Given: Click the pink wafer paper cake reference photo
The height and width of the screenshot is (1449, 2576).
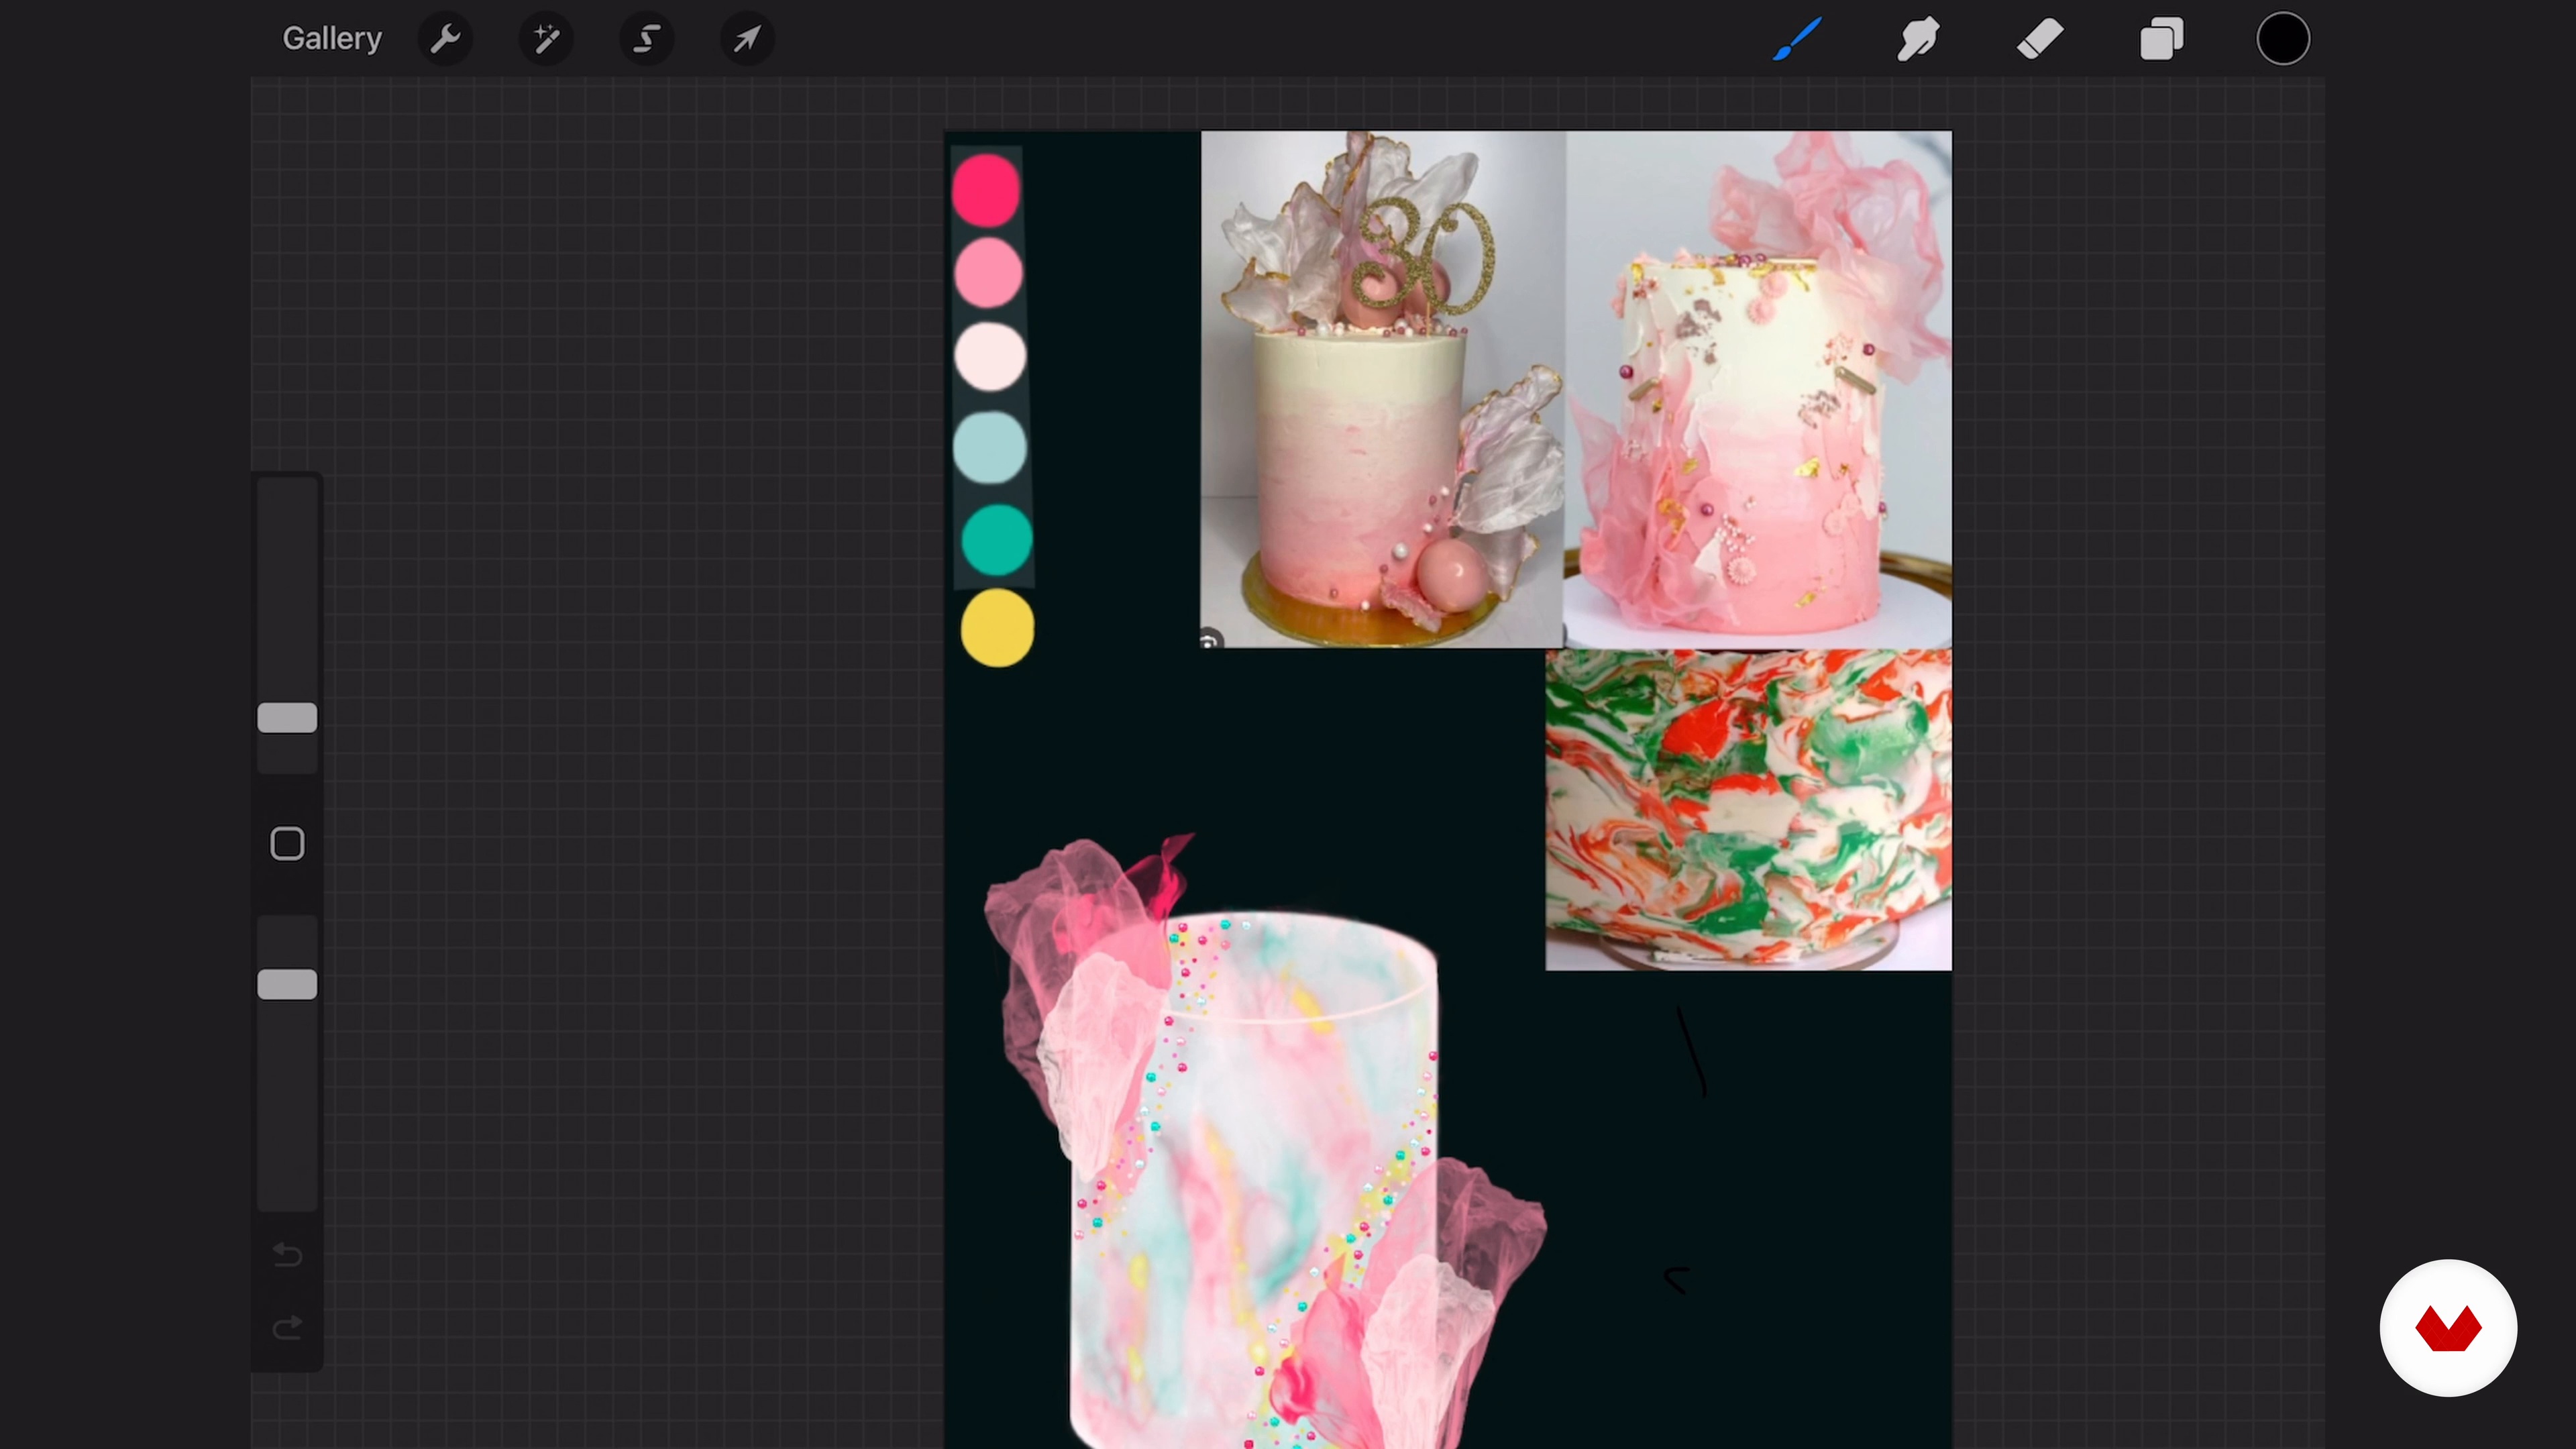Looking at the screenshot, I should coord(1758,389).
